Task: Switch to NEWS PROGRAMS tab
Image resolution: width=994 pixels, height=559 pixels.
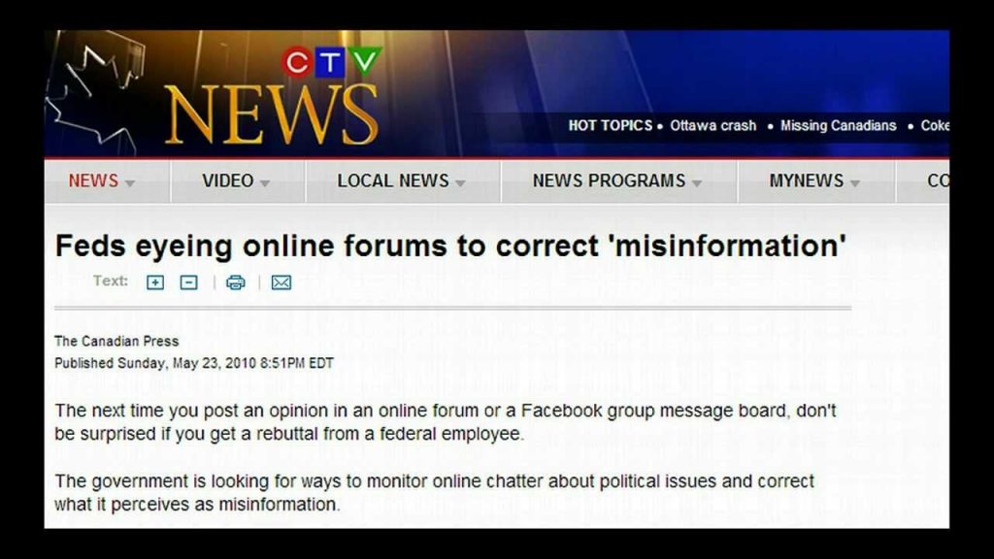Action: 609,181
